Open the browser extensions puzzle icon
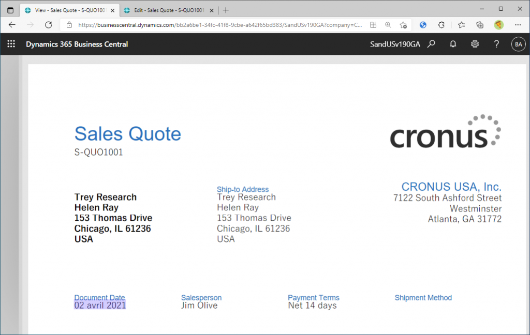The width and height of the screenshot is (530, 335). pyautogui.click(x=441, y=25)
